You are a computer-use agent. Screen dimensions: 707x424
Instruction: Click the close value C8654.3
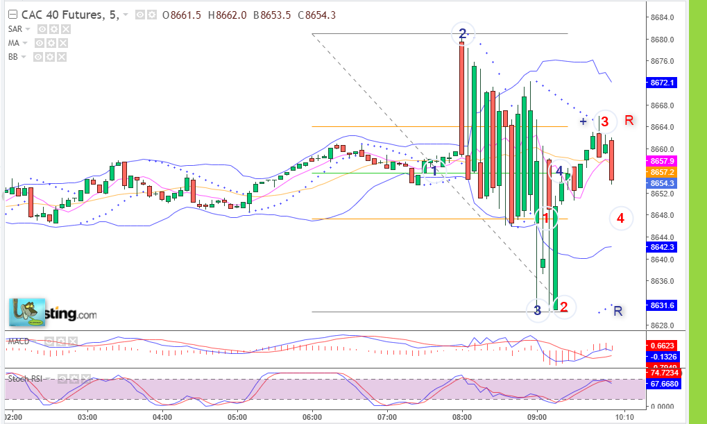[317, 15]
